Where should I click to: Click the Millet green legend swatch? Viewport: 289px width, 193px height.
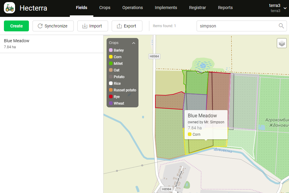tap(111, 64)
